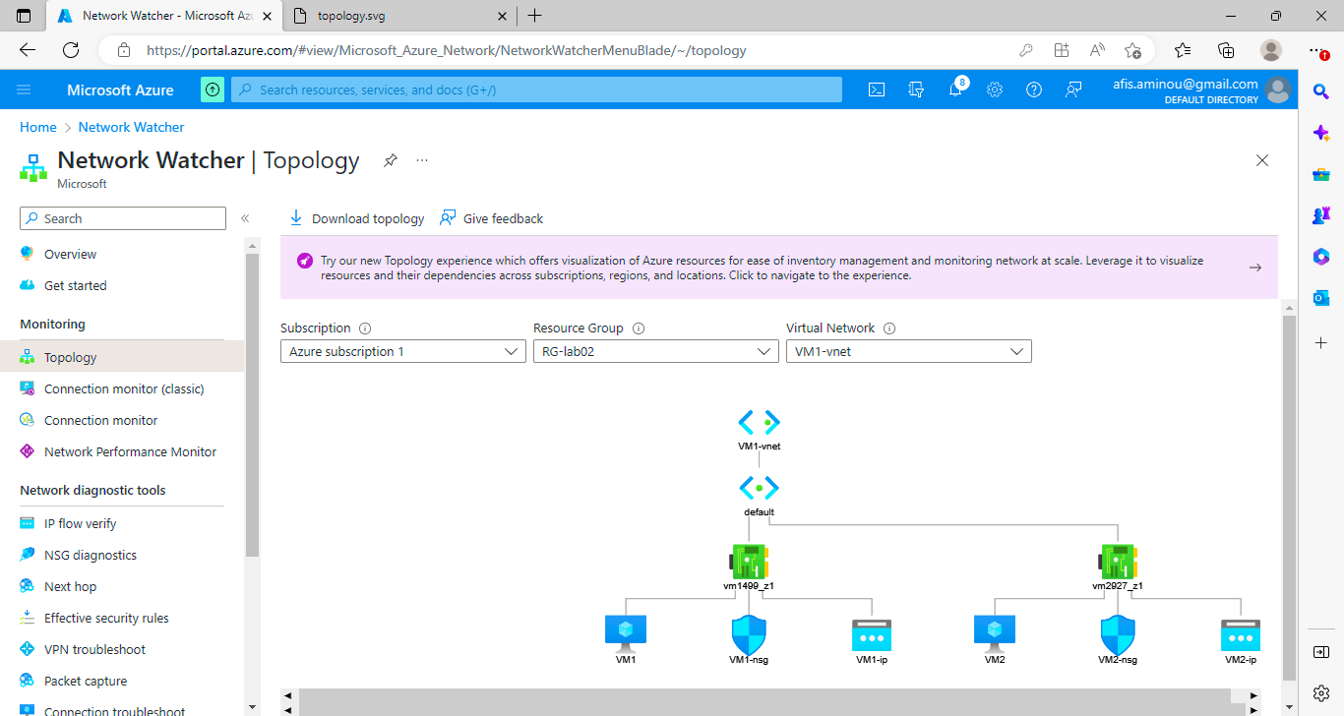The width and height of the screenshot is (1344, 716).
Task: Click the Network Watcher breadcrumb link
Action: click(x=131, y=127)
